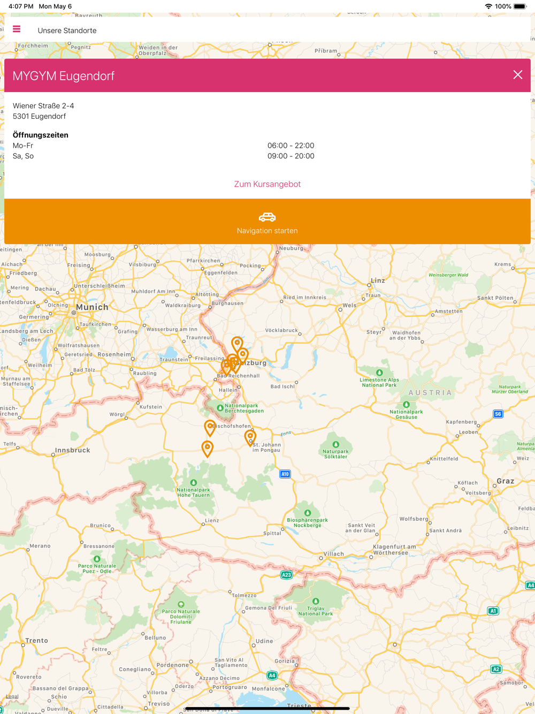Tap the Sankt Pölten label on the map

tap(495, 298)
